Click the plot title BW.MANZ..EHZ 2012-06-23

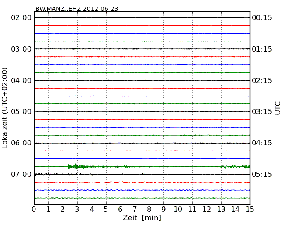click(x=76, y=9)
